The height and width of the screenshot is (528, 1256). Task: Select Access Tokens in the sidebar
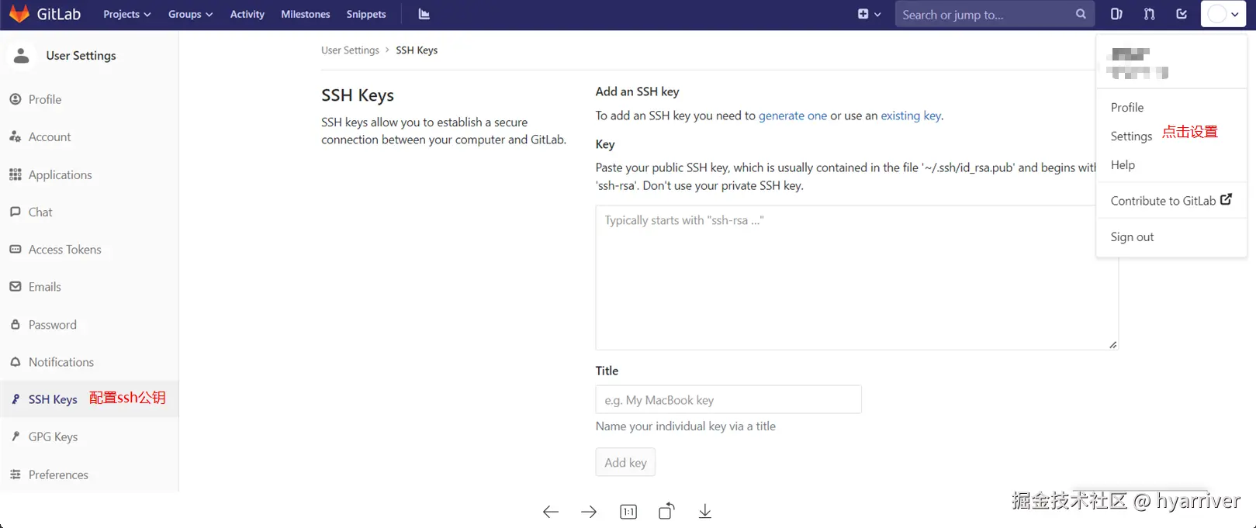pyautogui.click(x=65, y=250)
